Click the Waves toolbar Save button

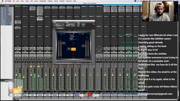[x=88, y=30]
